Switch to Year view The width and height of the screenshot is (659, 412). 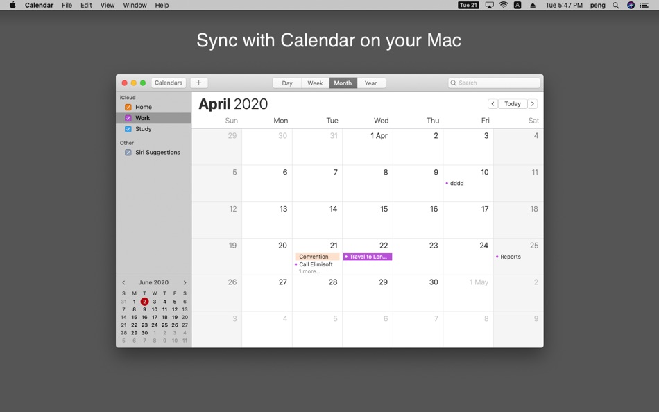click(x=370, y=83)
